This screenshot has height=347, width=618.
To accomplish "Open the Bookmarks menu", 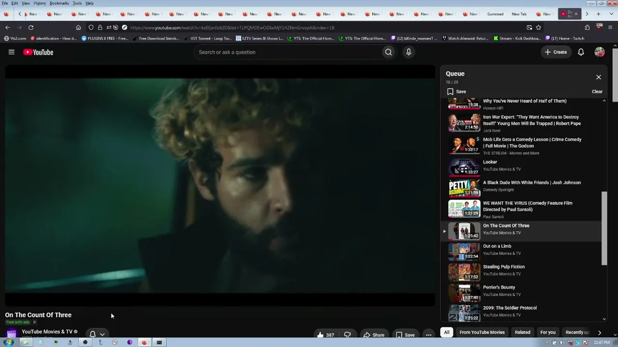I will coord(59,3).
